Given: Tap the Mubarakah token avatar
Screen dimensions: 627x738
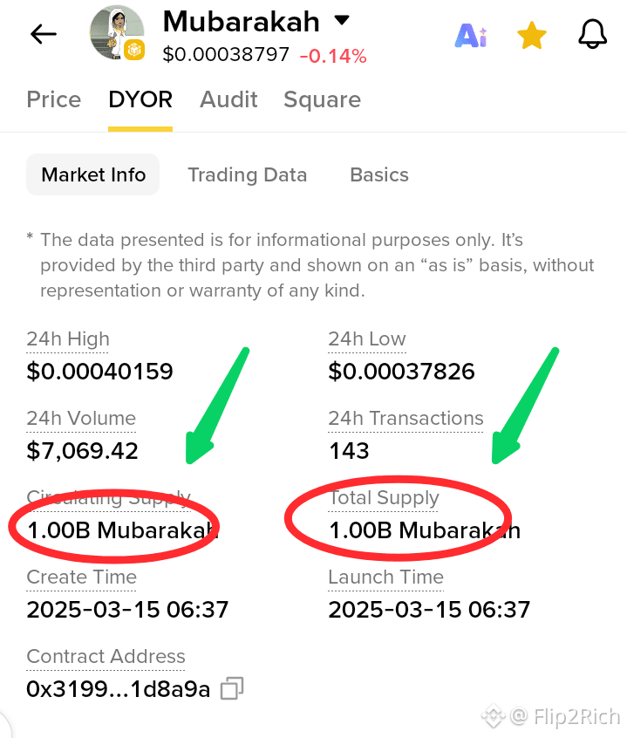Looking at the screenshot, I should (117, 33).
